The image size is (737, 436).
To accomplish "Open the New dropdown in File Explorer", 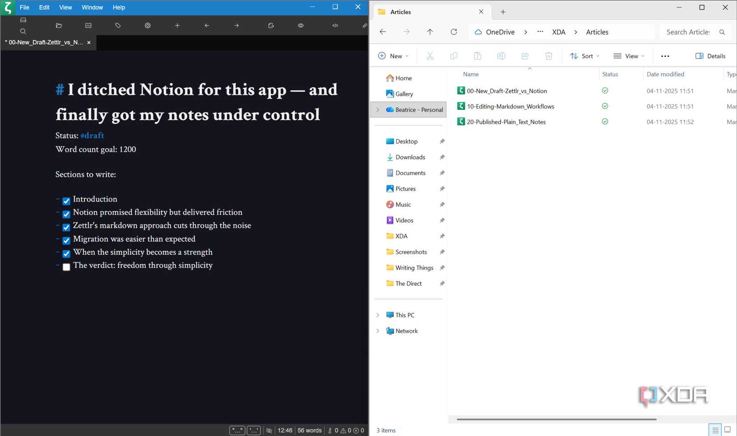I will 393,56.
